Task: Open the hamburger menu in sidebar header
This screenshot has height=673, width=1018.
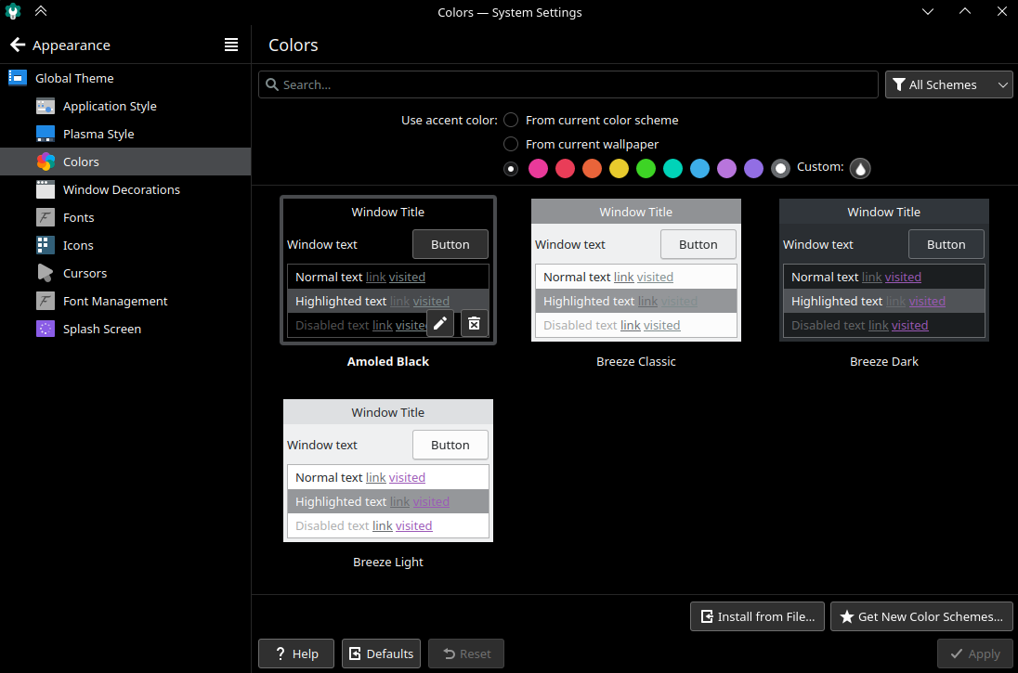Action: click(x=231, y=45)
